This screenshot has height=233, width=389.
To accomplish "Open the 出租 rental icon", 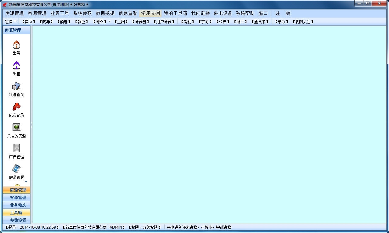I will click(16, 65).
